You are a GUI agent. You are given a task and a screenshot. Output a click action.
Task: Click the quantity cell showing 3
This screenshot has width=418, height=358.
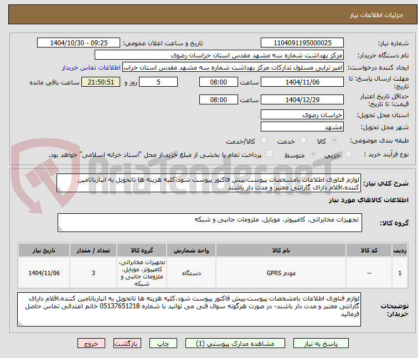click(x=94, y=273)
